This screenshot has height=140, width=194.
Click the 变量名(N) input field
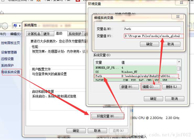[152, 29]
